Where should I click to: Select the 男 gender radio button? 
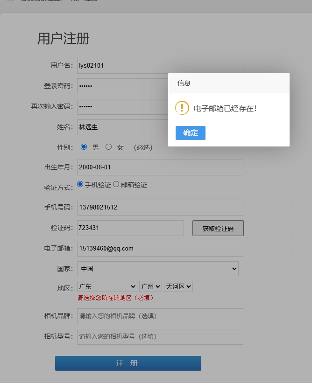pos(84,147)
